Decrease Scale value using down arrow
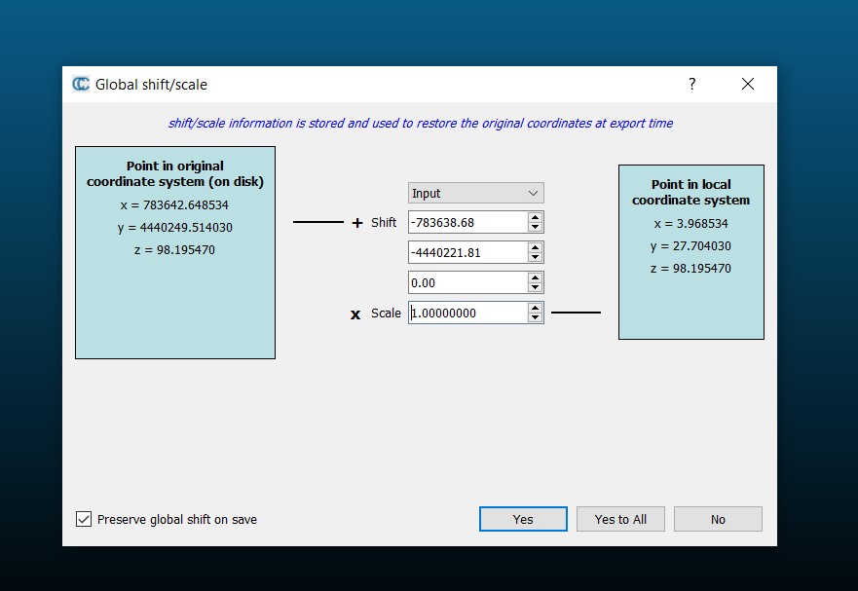Screen dimensions: 858x591 pyautogui.click(x=535, y=318)
